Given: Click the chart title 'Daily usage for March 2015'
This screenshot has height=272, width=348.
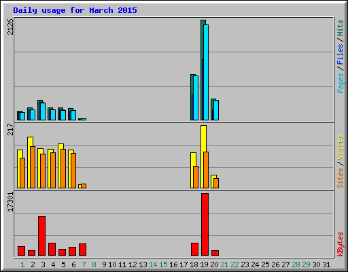Looking at the screenshot, I should (75, 10).
